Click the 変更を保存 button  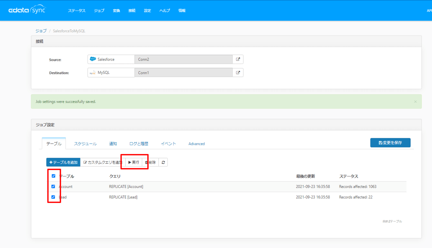[x=390, y=143]
